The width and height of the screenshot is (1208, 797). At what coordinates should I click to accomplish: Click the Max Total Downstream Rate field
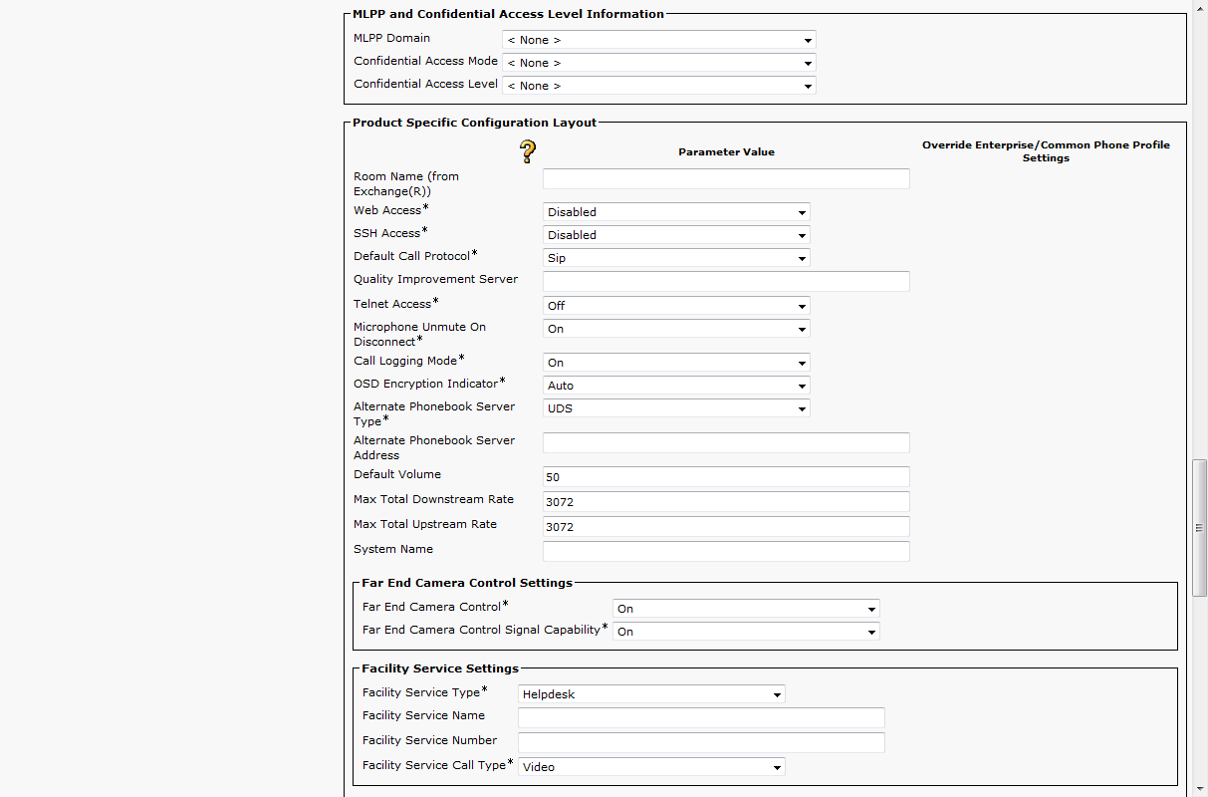(x=726, y=502)
